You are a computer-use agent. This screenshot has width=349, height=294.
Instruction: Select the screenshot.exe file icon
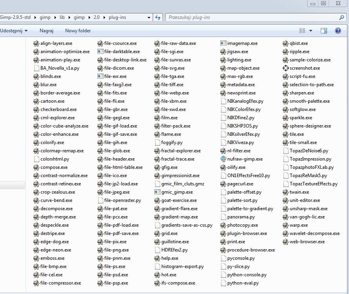285,68
